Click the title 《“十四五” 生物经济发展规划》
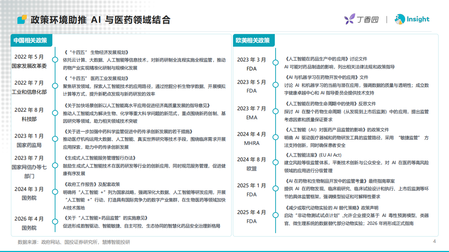The image size is (449, 252). [96, 52]
